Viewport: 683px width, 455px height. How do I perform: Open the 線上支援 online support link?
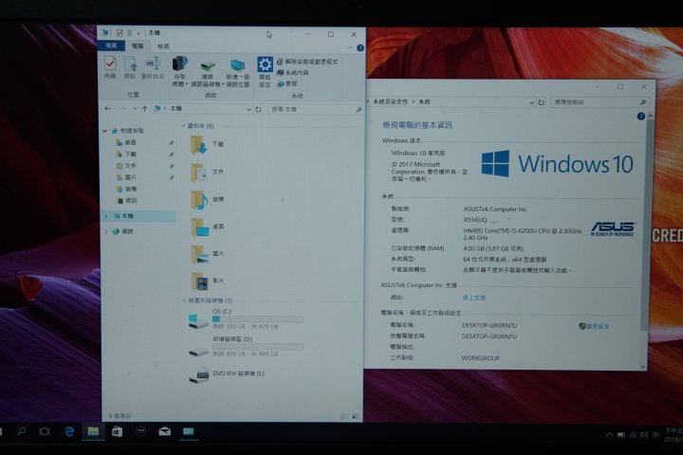pyautogui.click(x=474, y=298)
